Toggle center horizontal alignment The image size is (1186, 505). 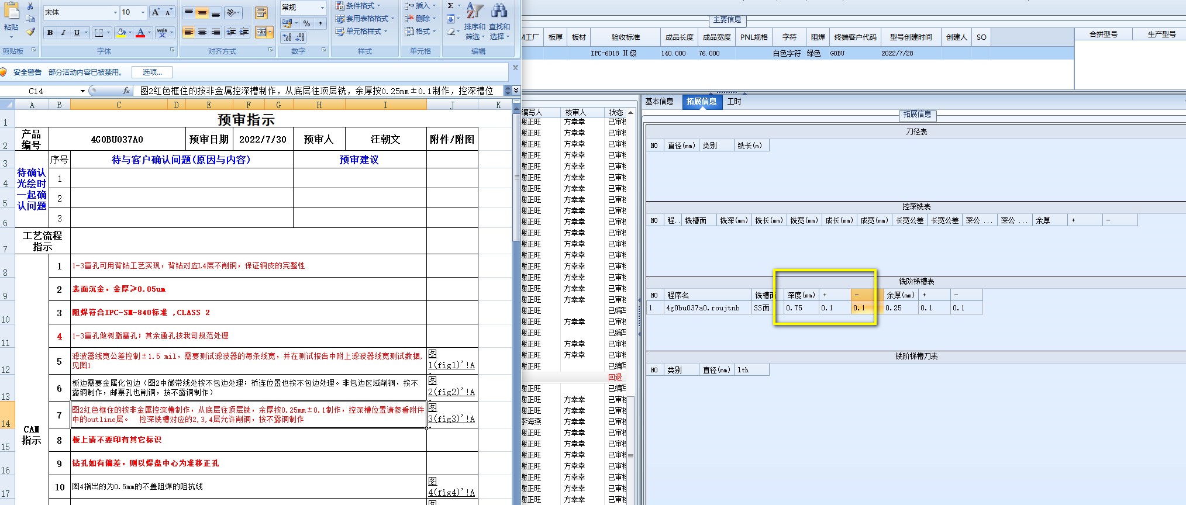[202, 32]
